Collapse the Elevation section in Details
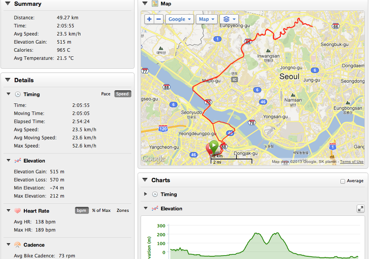Viewport: 369px width, 259px height. (9, 161)
